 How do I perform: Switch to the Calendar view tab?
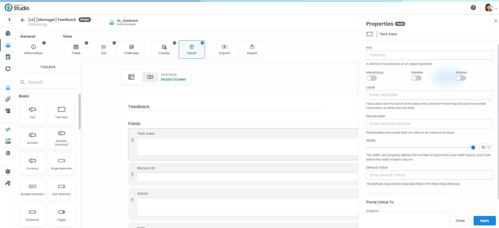pyautogui.click(x=132, y=49)
